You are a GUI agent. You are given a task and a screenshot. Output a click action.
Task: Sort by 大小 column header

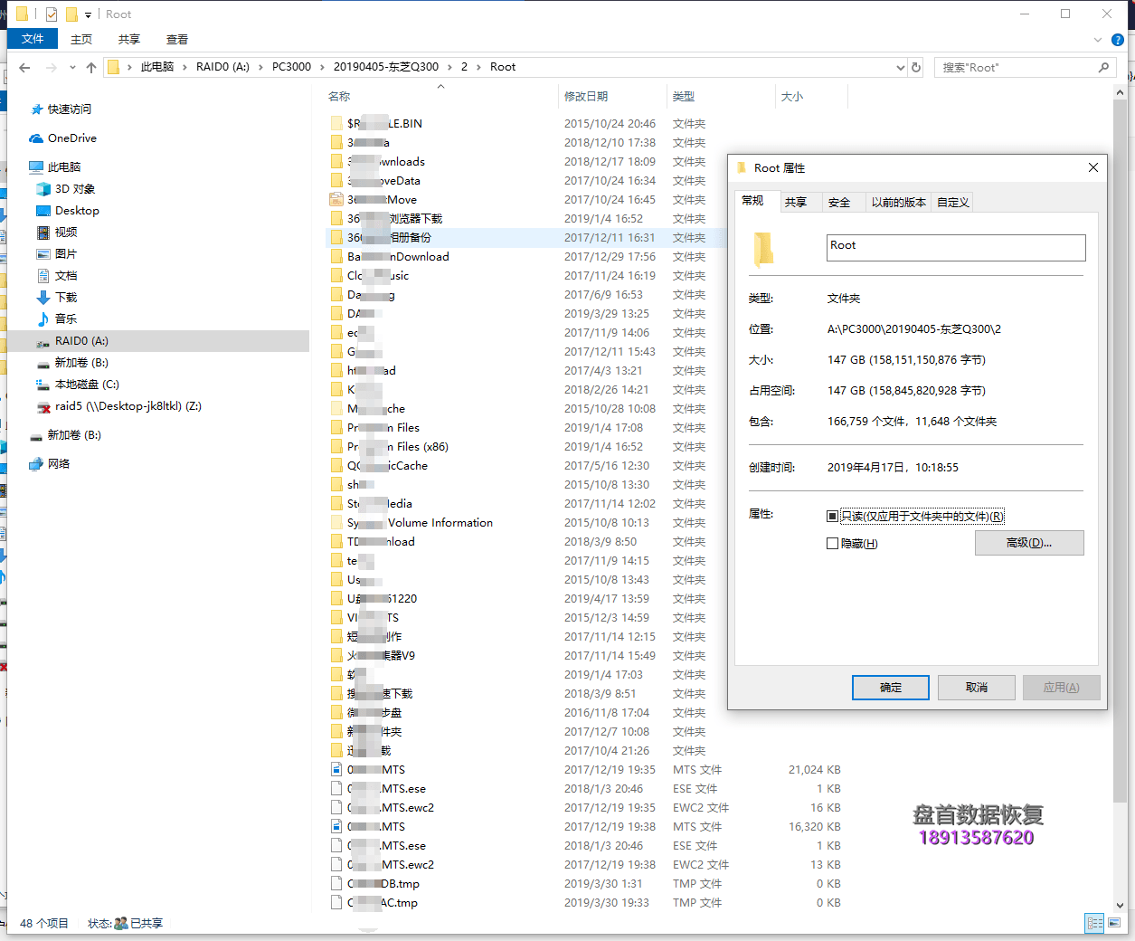coord(811,97)
